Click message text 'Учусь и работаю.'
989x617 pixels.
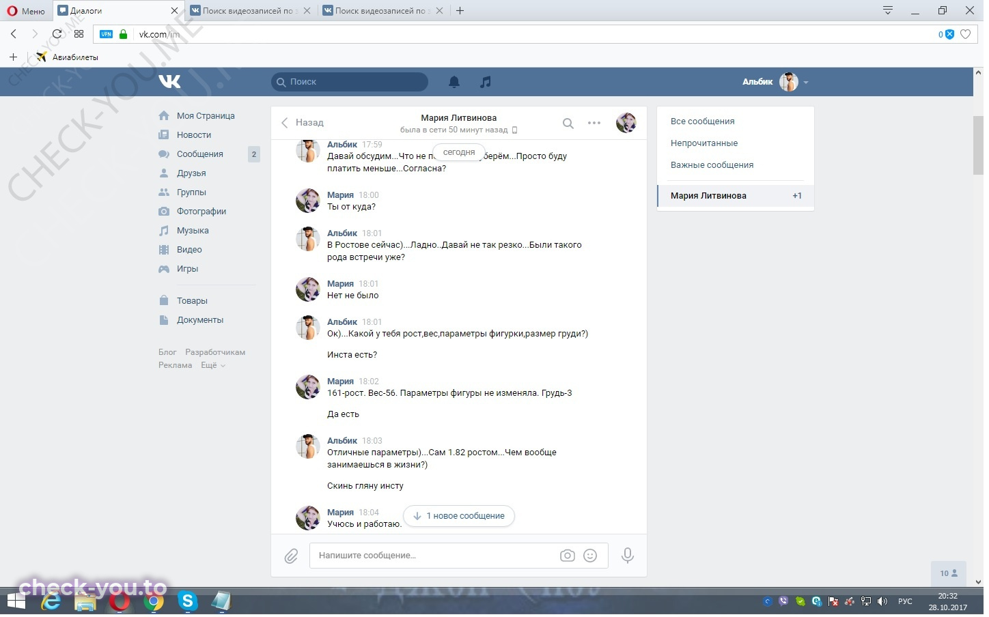click(x=364, y=525)
